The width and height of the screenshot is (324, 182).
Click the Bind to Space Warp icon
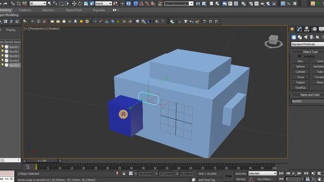point(24,4)
